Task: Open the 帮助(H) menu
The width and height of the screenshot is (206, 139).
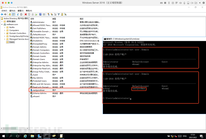Action: coord(29,11)
